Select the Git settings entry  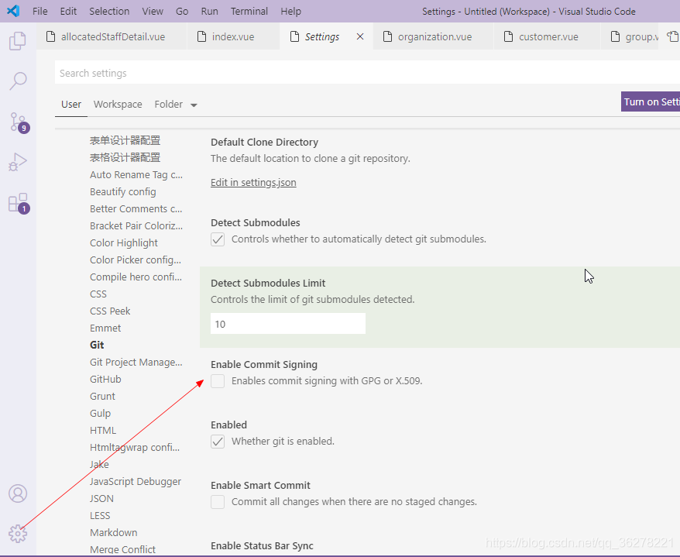[97, 345]
